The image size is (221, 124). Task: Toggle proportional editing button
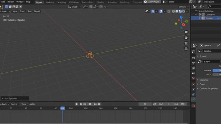pyautogui.click(x=101, y=7)
